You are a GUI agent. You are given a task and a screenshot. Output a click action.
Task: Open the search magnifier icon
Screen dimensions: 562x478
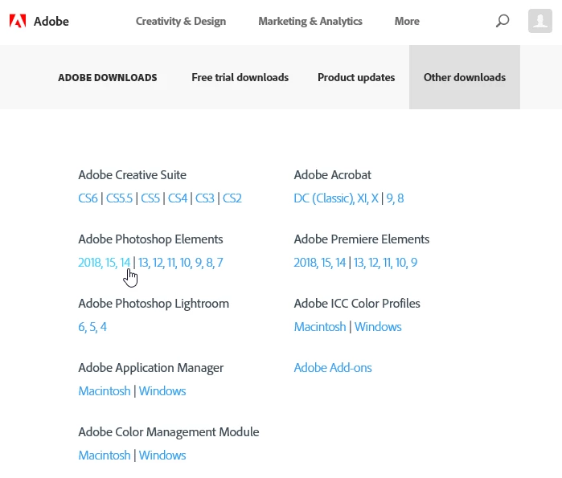click(x=503, y=21)
